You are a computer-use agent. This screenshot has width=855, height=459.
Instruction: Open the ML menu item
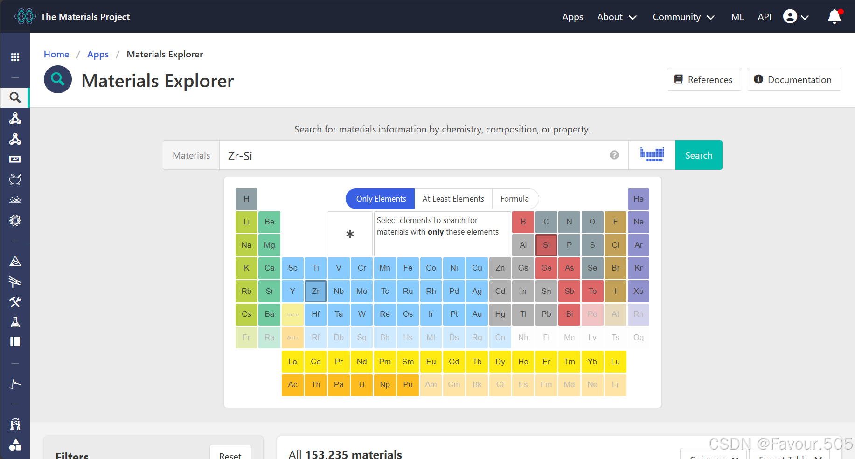click(737, 17)
